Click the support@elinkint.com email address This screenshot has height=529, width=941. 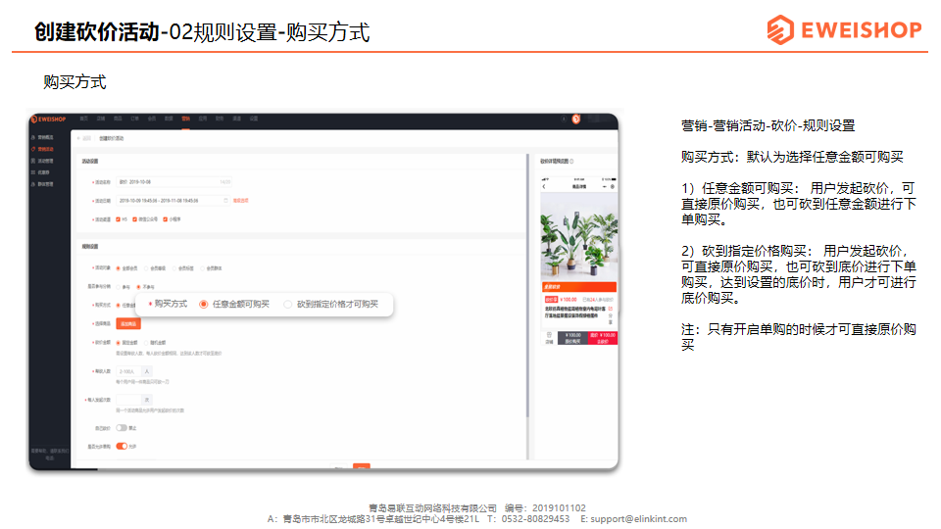(638, 519)
